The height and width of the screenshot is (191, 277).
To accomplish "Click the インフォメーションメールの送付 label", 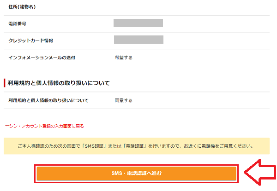I will coord(42,58).
